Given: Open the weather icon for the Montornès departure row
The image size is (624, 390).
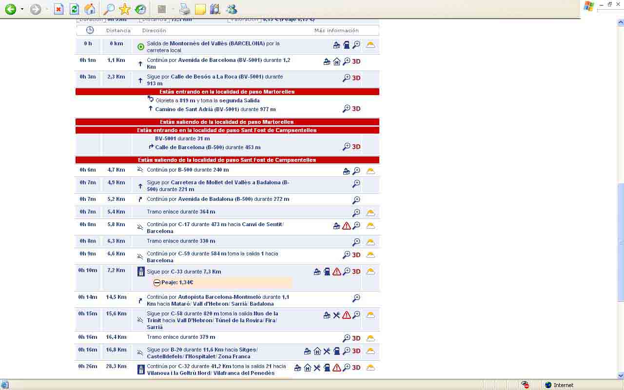Looking at the screenshot, I should (x=370, y=45).
